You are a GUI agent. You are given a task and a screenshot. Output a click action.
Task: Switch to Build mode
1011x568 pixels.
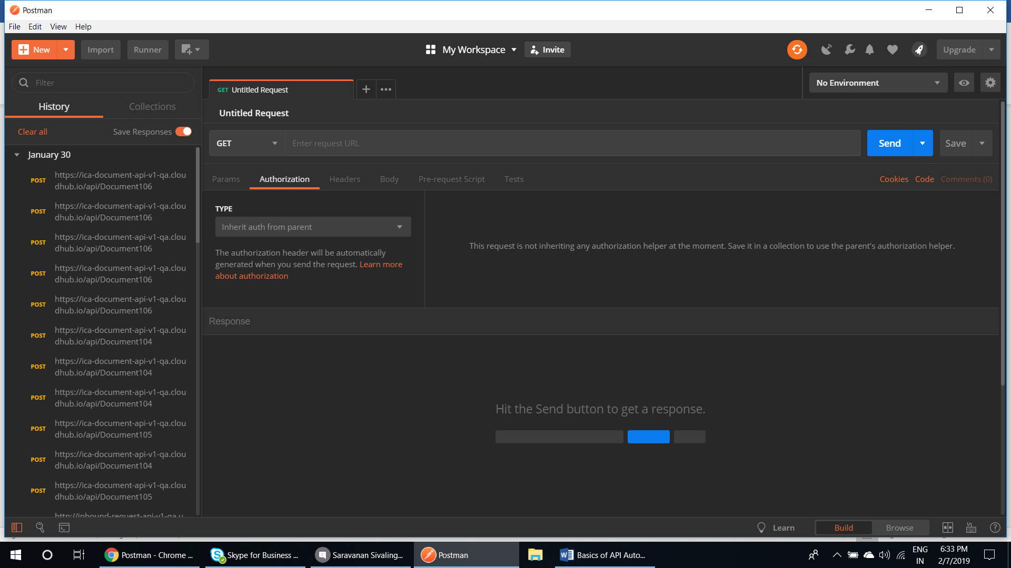(844, 528)
